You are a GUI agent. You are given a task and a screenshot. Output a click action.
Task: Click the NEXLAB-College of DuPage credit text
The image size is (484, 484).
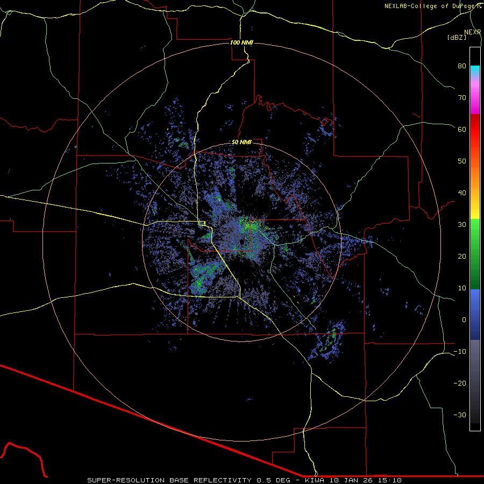[x=432, y=6]
